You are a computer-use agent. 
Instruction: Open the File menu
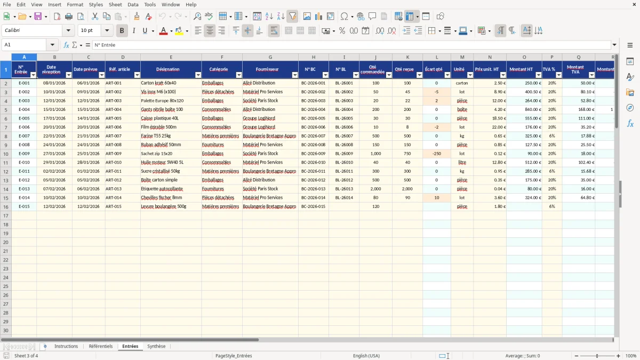click(7, 4)
